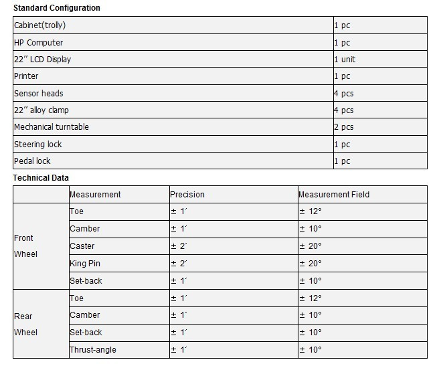
Task: Click the HP Computer table cell
Action: 173,42
